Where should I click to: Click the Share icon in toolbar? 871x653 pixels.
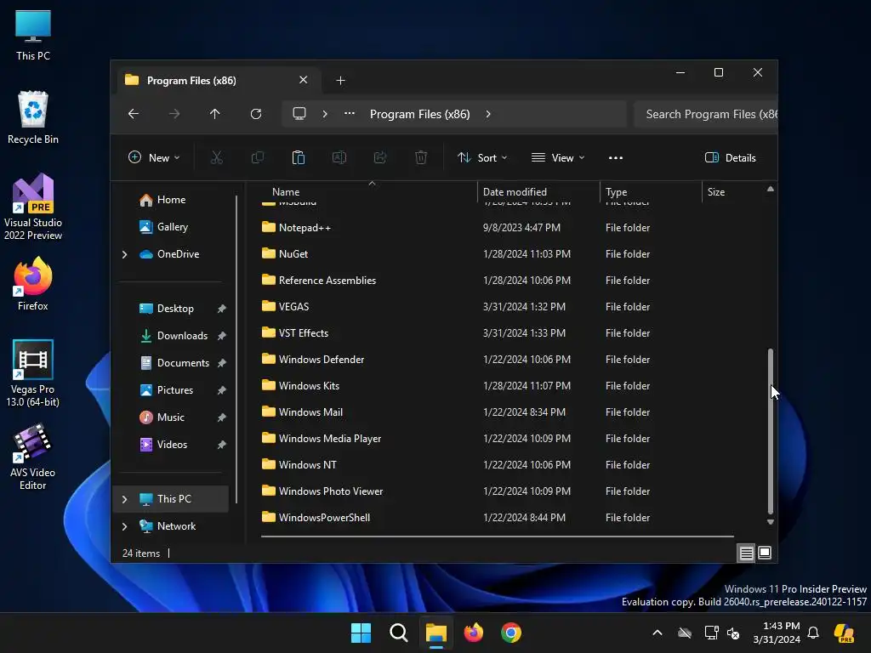point(380,157)
